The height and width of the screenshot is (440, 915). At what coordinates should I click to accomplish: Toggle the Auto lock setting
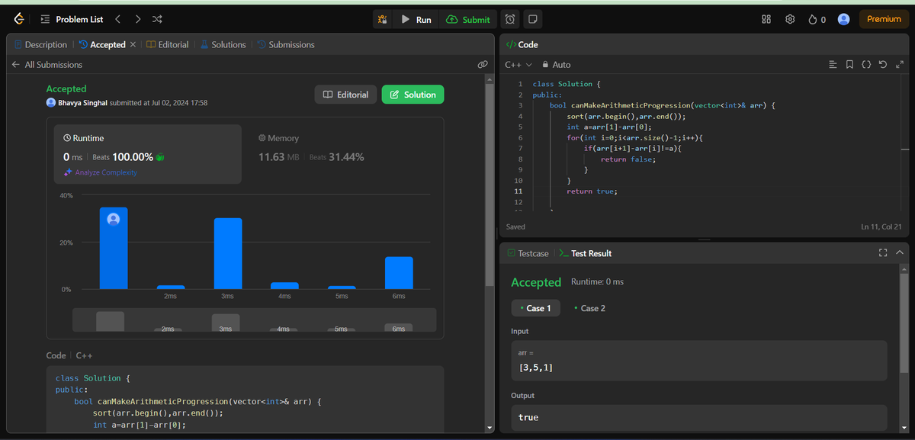coord(557,65)
